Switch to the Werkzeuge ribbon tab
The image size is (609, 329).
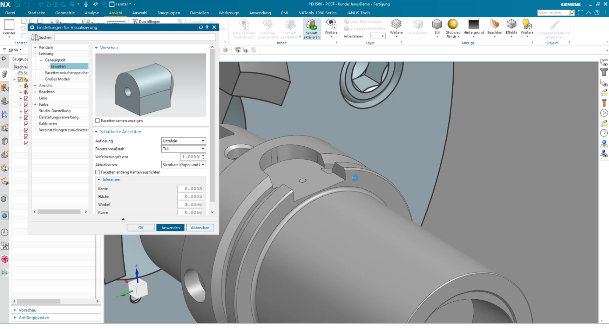tap(229, 13)
